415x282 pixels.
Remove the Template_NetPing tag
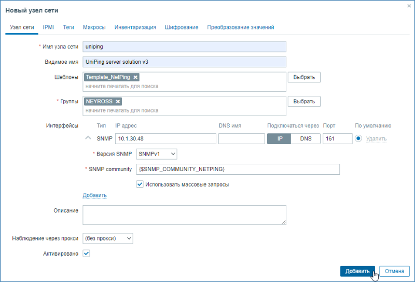(135, 77)
